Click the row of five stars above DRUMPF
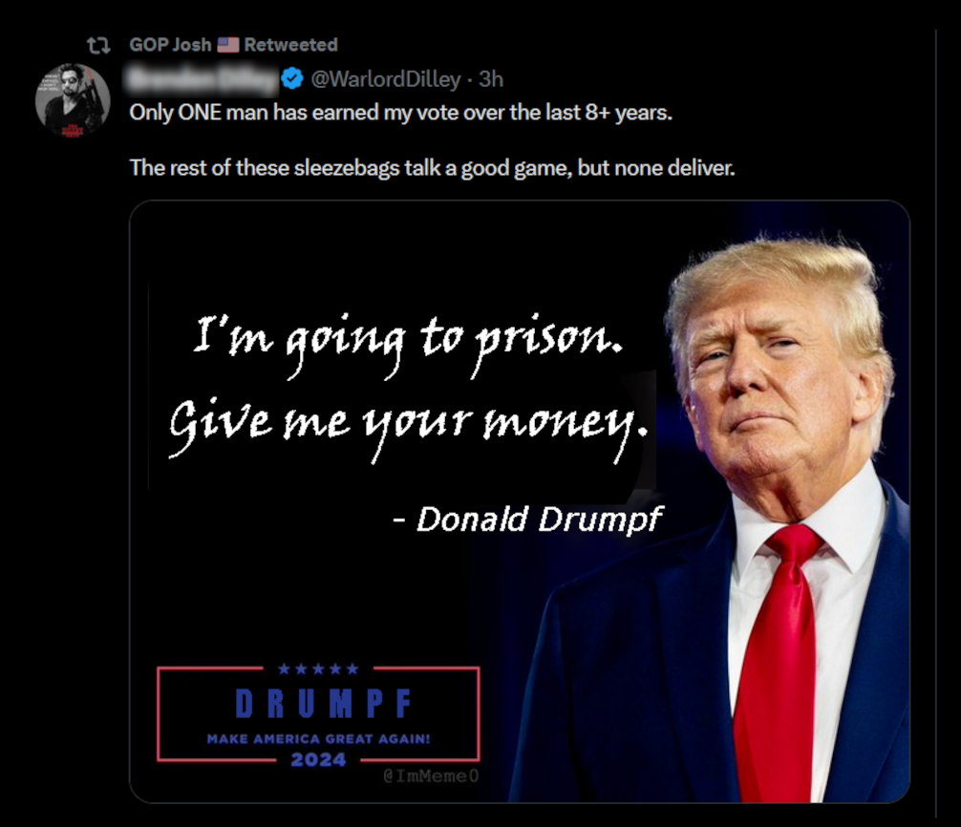The width and height of the screenshot is (961, 827). coord(318,668)
